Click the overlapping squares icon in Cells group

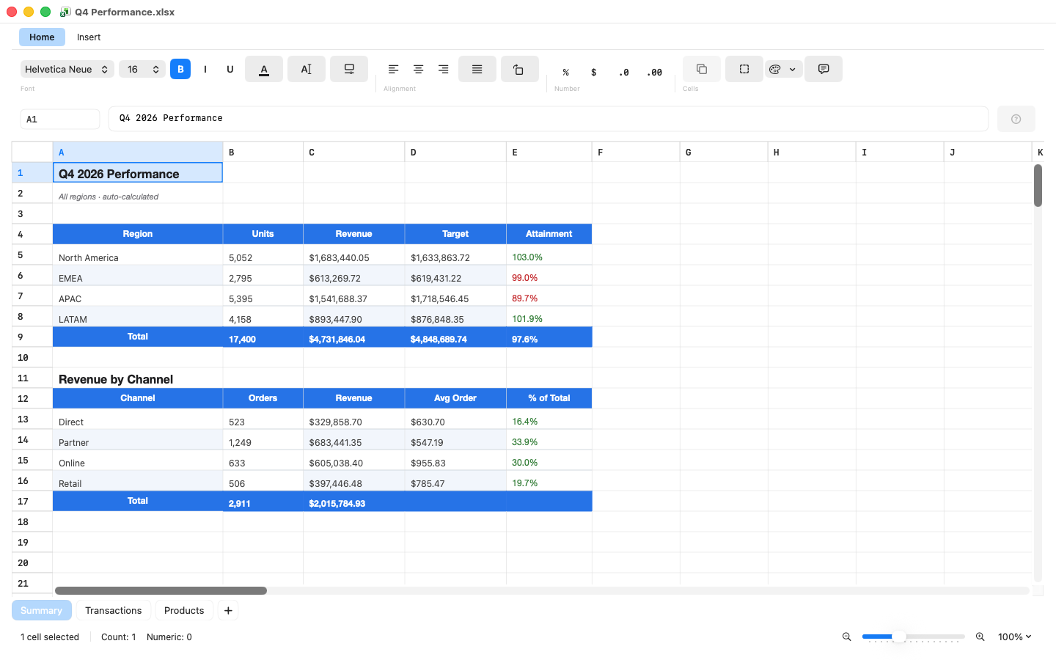click(702, 69)
